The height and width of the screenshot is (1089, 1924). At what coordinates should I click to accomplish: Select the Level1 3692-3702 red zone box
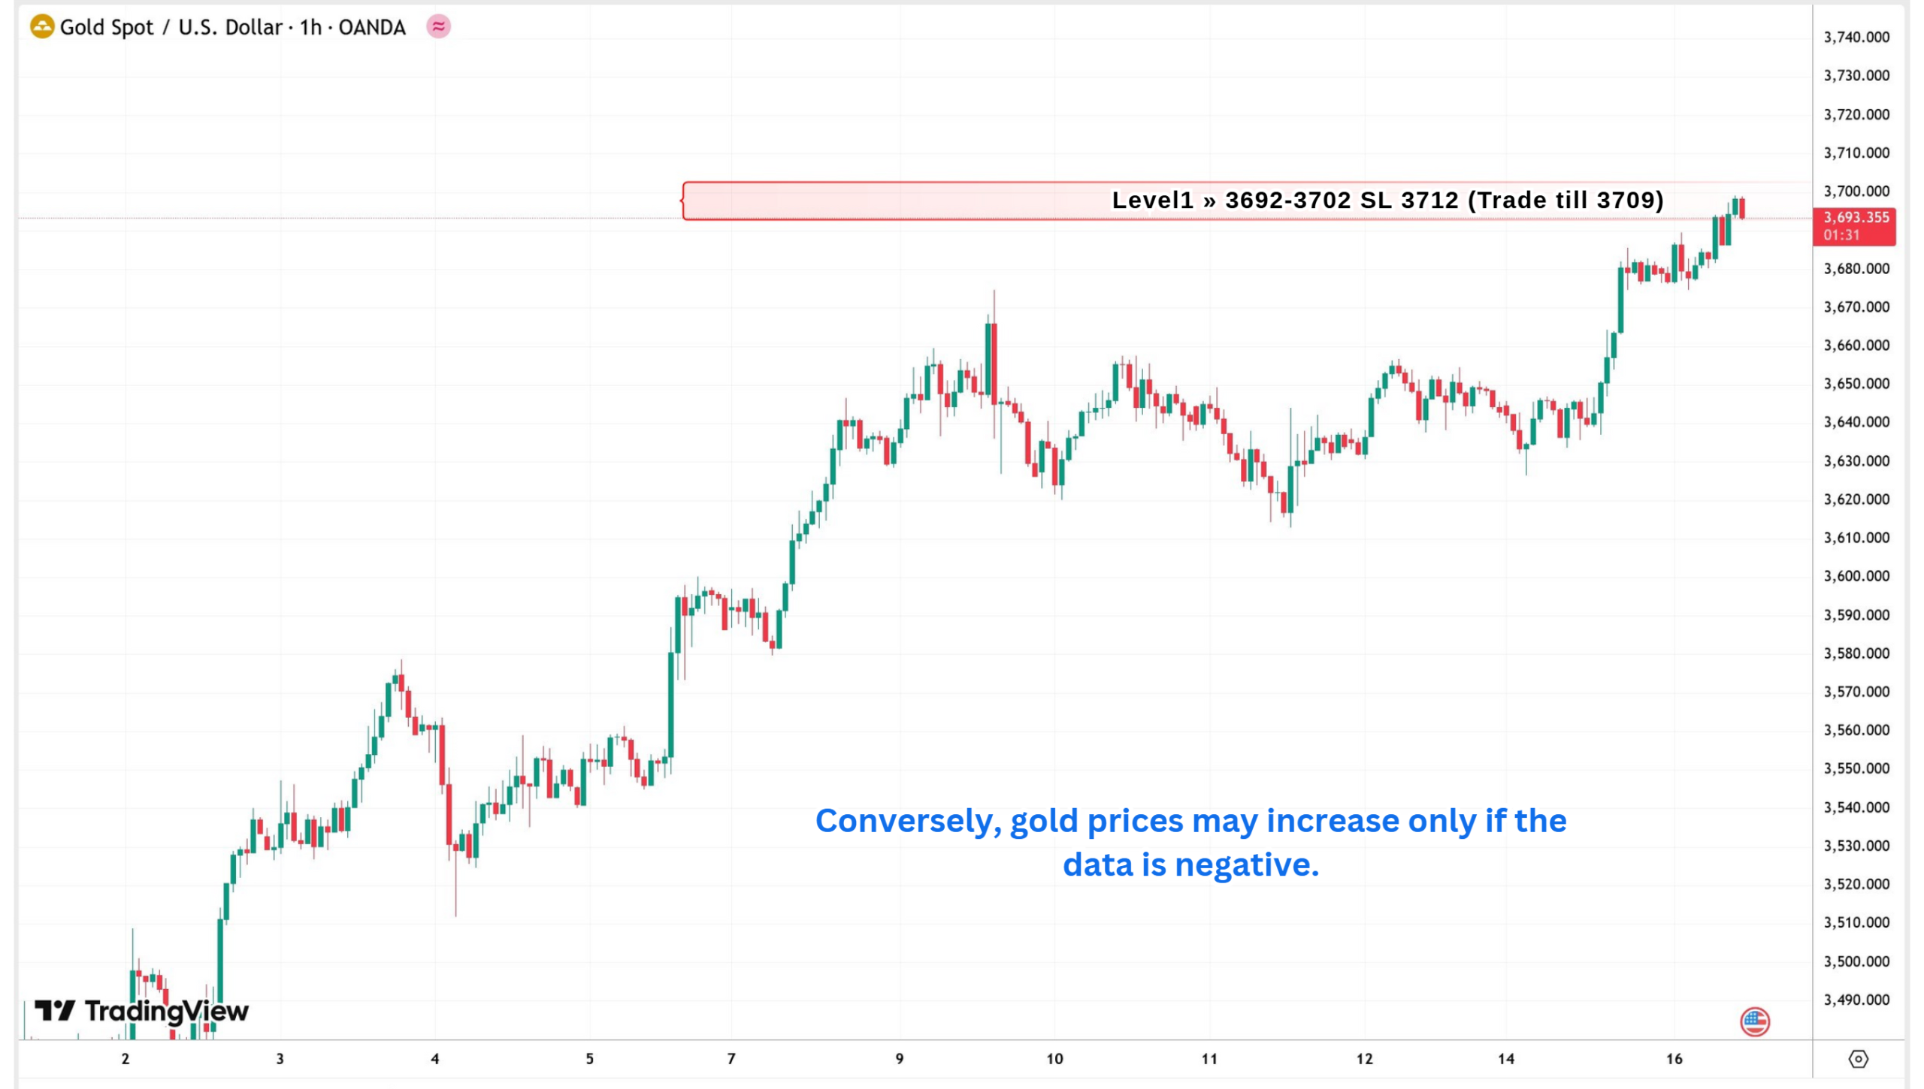[1210, 201]
